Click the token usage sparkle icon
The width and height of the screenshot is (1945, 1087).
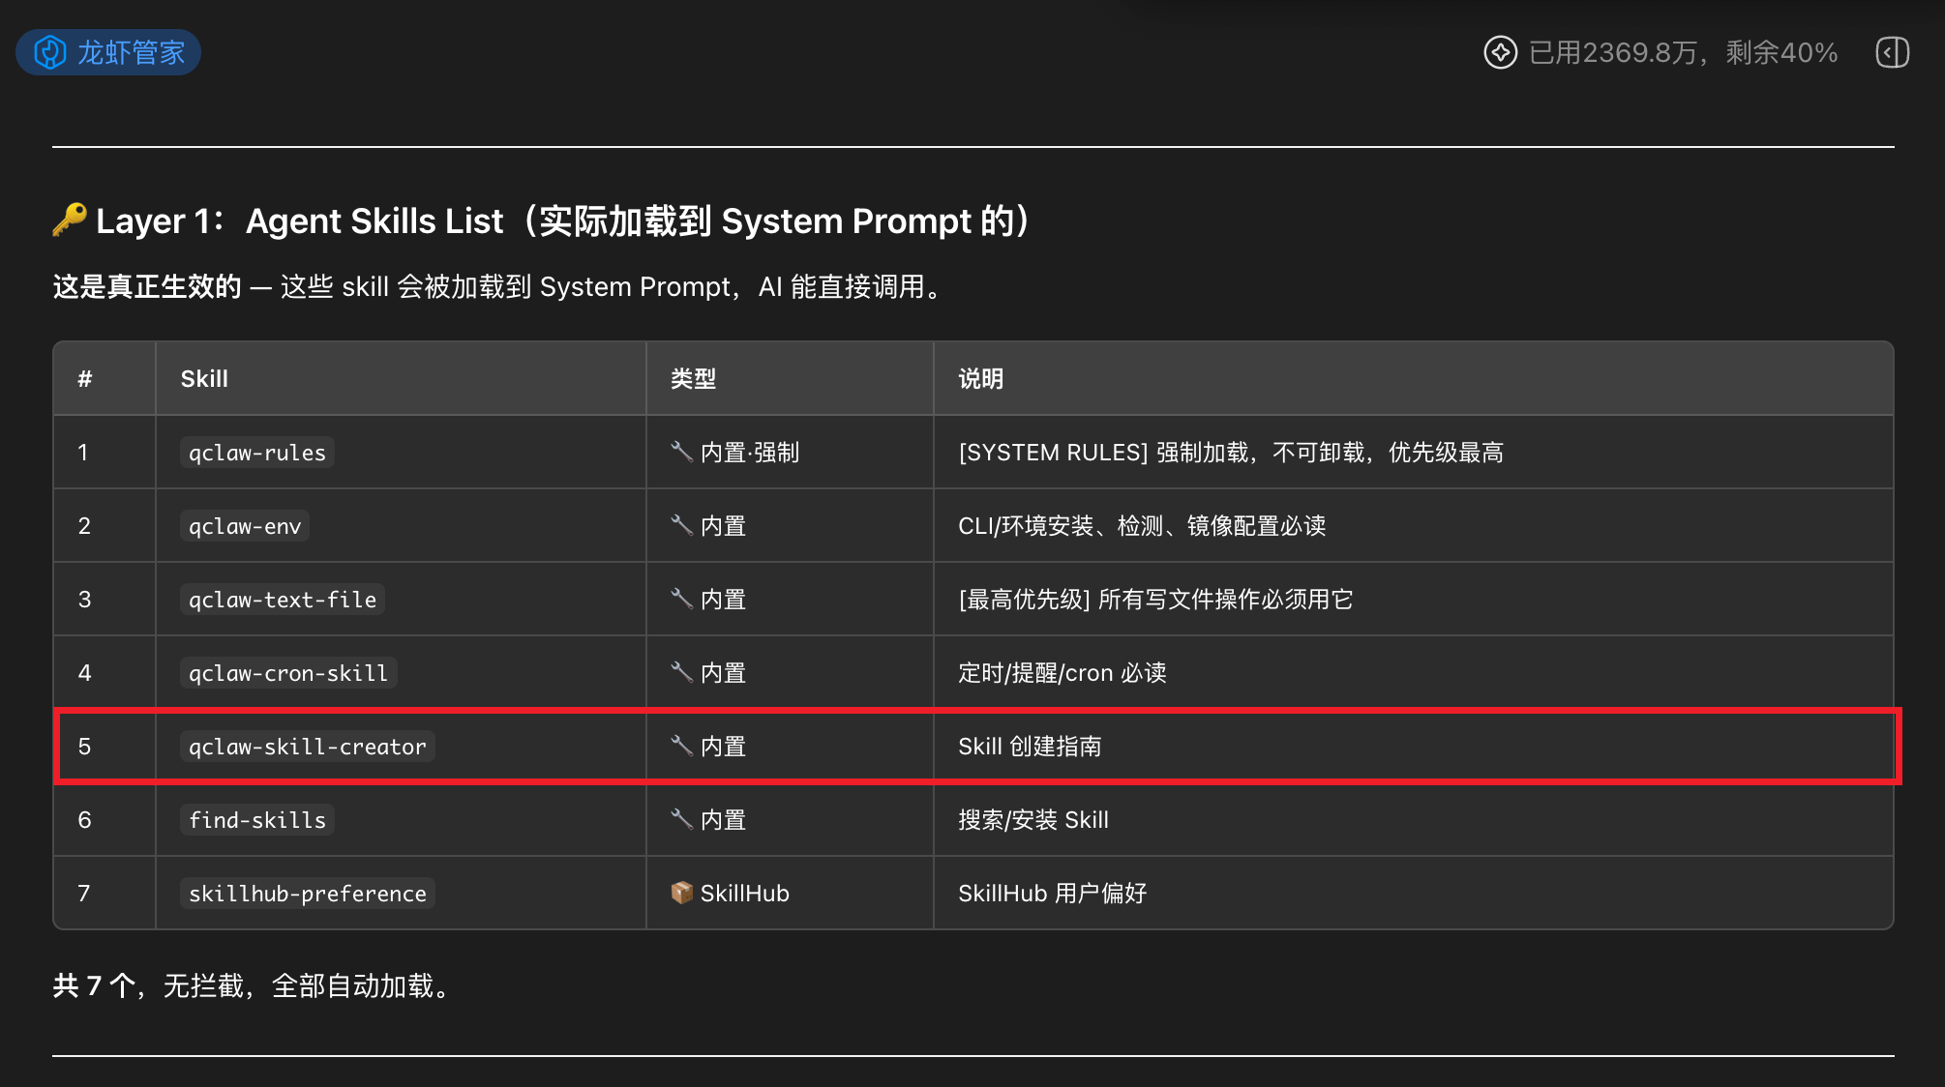point(1500,52)
